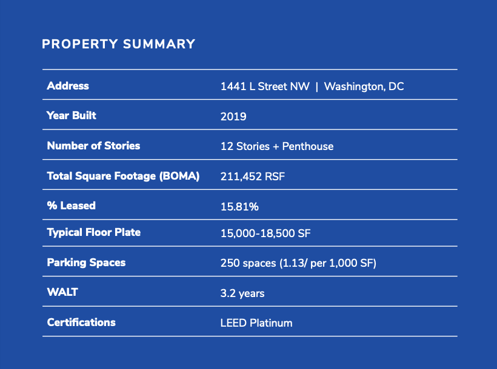Image resolution: width=497 pixels, height=369 pixels.
Task: Click the 15,000-18,500 SF value
Action: point(265,233)
